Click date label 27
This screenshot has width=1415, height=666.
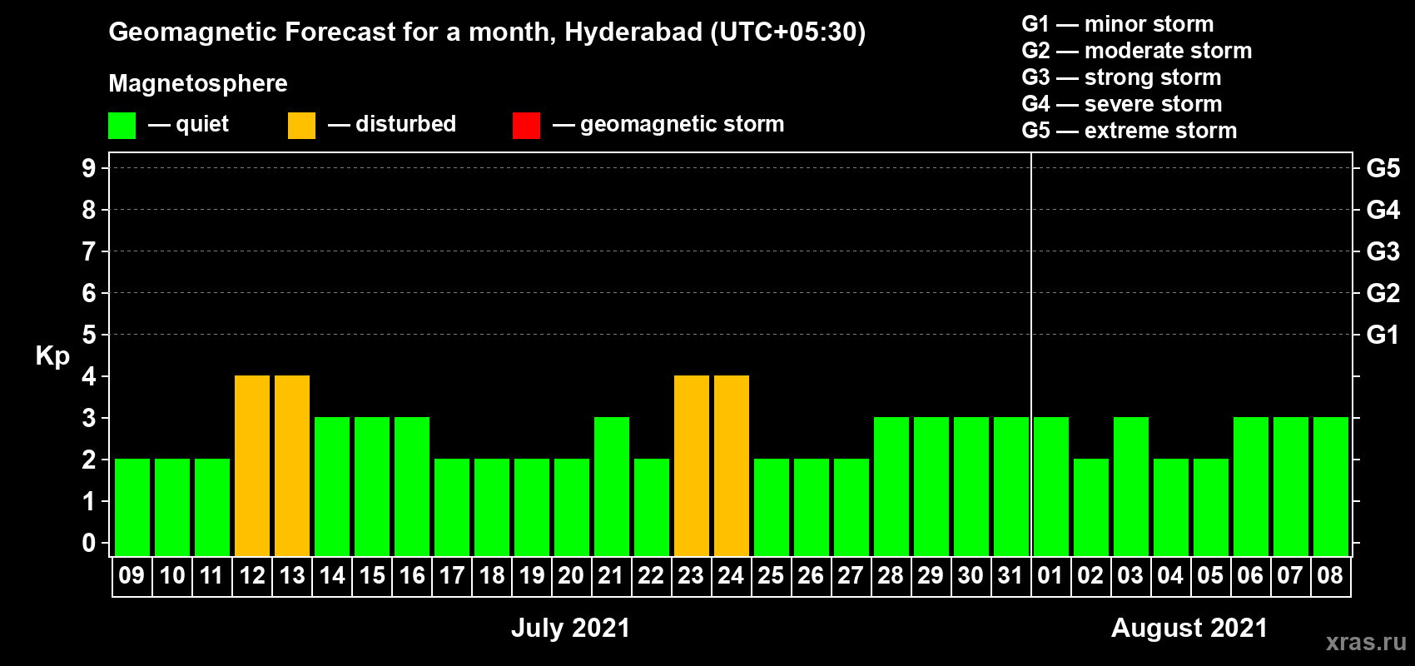point(851,575)
